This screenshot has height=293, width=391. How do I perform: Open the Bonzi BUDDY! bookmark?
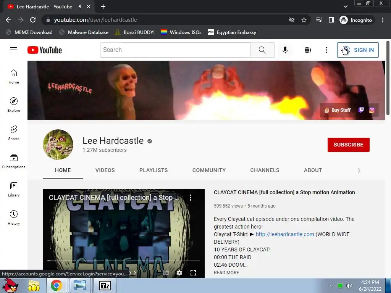135,32
